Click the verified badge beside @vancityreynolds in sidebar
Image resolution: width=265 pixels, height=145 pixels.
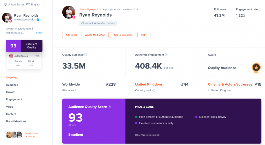click(38, 20)
